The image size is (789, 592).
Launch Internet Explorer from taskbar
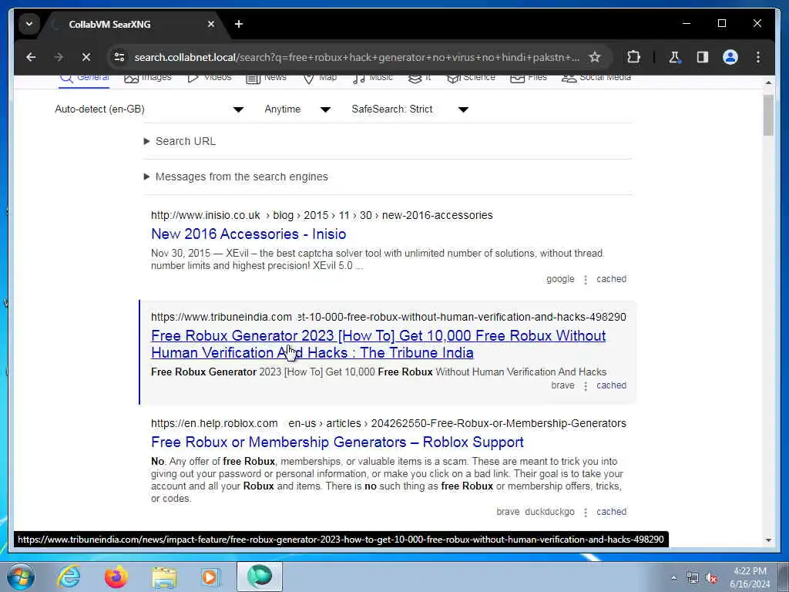tap(69, 577)
